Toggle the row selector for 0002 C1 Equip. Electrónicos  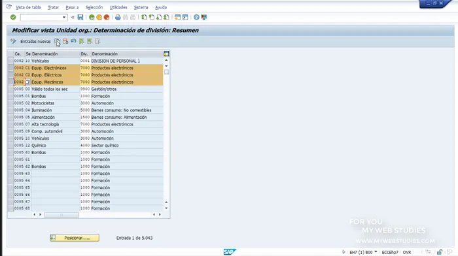point(10,68)
